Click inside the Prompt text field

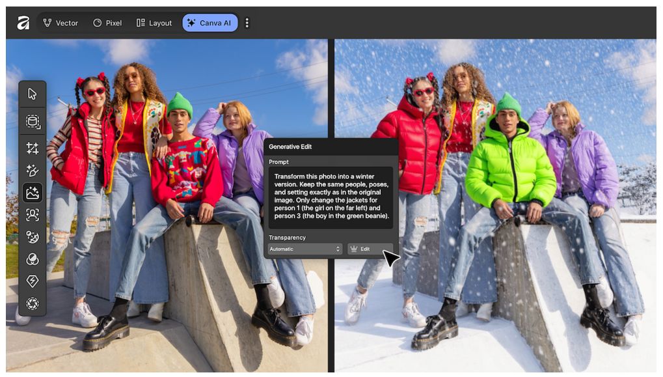click(x=331, y=195)
